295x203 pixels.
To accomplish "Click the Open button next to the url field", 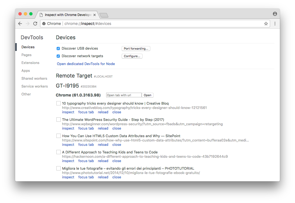I will tap(147, 95).
